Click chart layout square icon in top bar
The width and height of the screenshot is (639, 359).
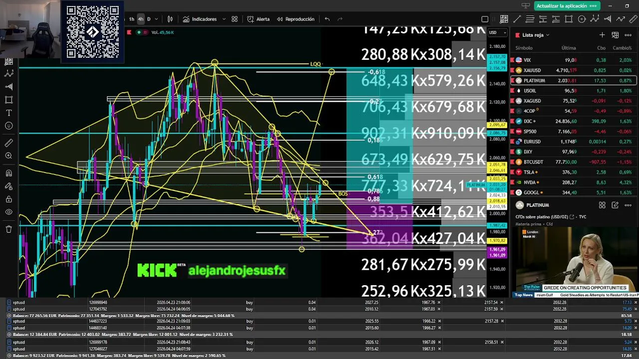[485, 19]
